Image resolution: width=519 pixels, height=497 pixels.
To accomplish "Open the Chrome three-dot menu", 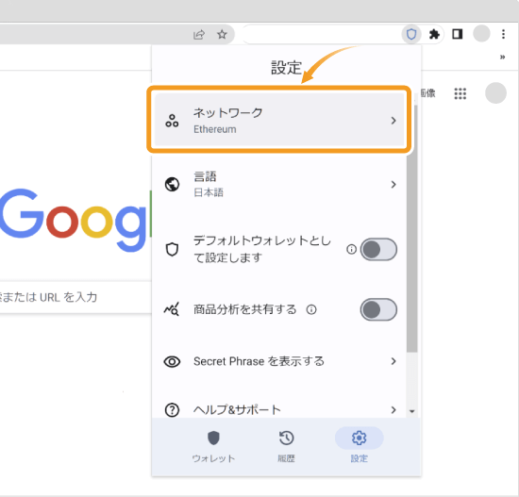I will (x=503, y=34).
